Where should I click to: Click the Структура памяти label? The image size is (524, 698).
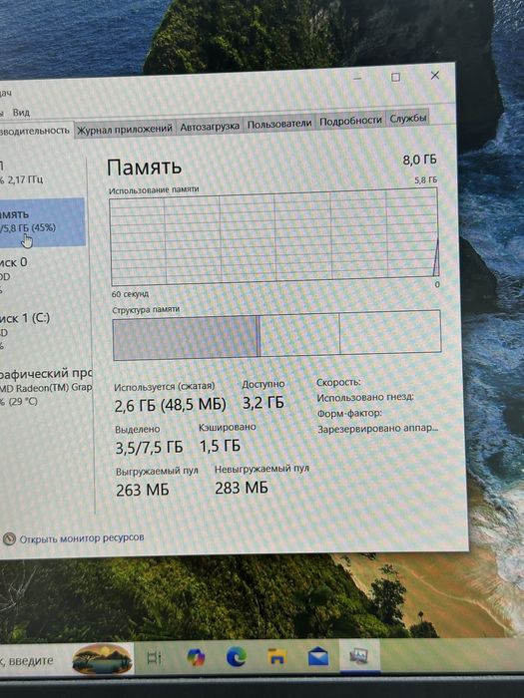pos(146,309)
